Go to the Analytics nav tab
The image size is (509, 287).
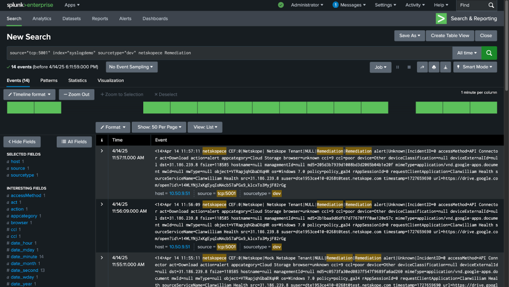[42, 18]
